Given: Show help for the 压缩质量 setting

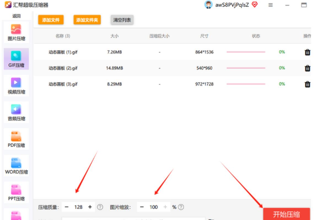Looking at the screenshot, I should [x=100, y=207].
